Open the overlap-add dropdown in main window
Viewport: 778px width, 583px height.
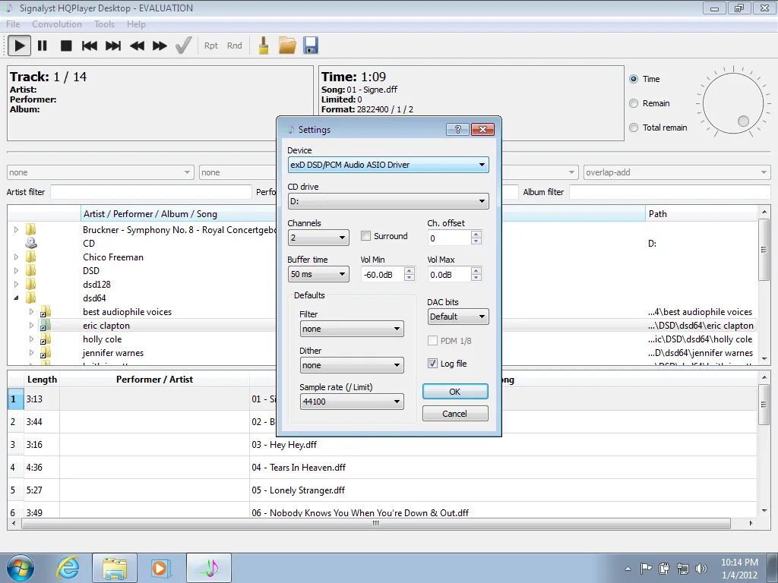tap(677, 172)
